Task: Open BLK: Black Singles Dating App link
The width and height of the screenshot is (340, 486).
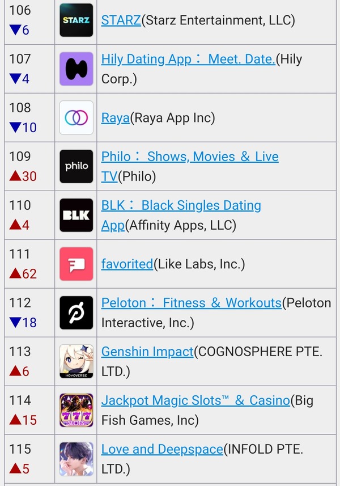Action: pyautogui.click(x=181, y=215)
